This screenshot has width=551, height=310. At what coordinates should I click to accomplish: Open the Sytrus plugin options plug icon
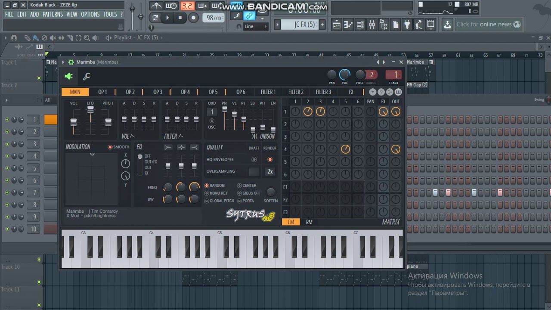tap(69, 77)
